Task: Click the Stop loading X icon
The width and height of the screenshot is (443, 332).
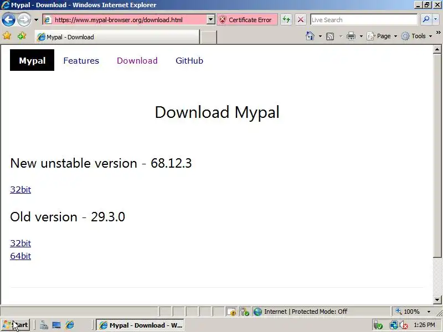Action: pos(301,20)
